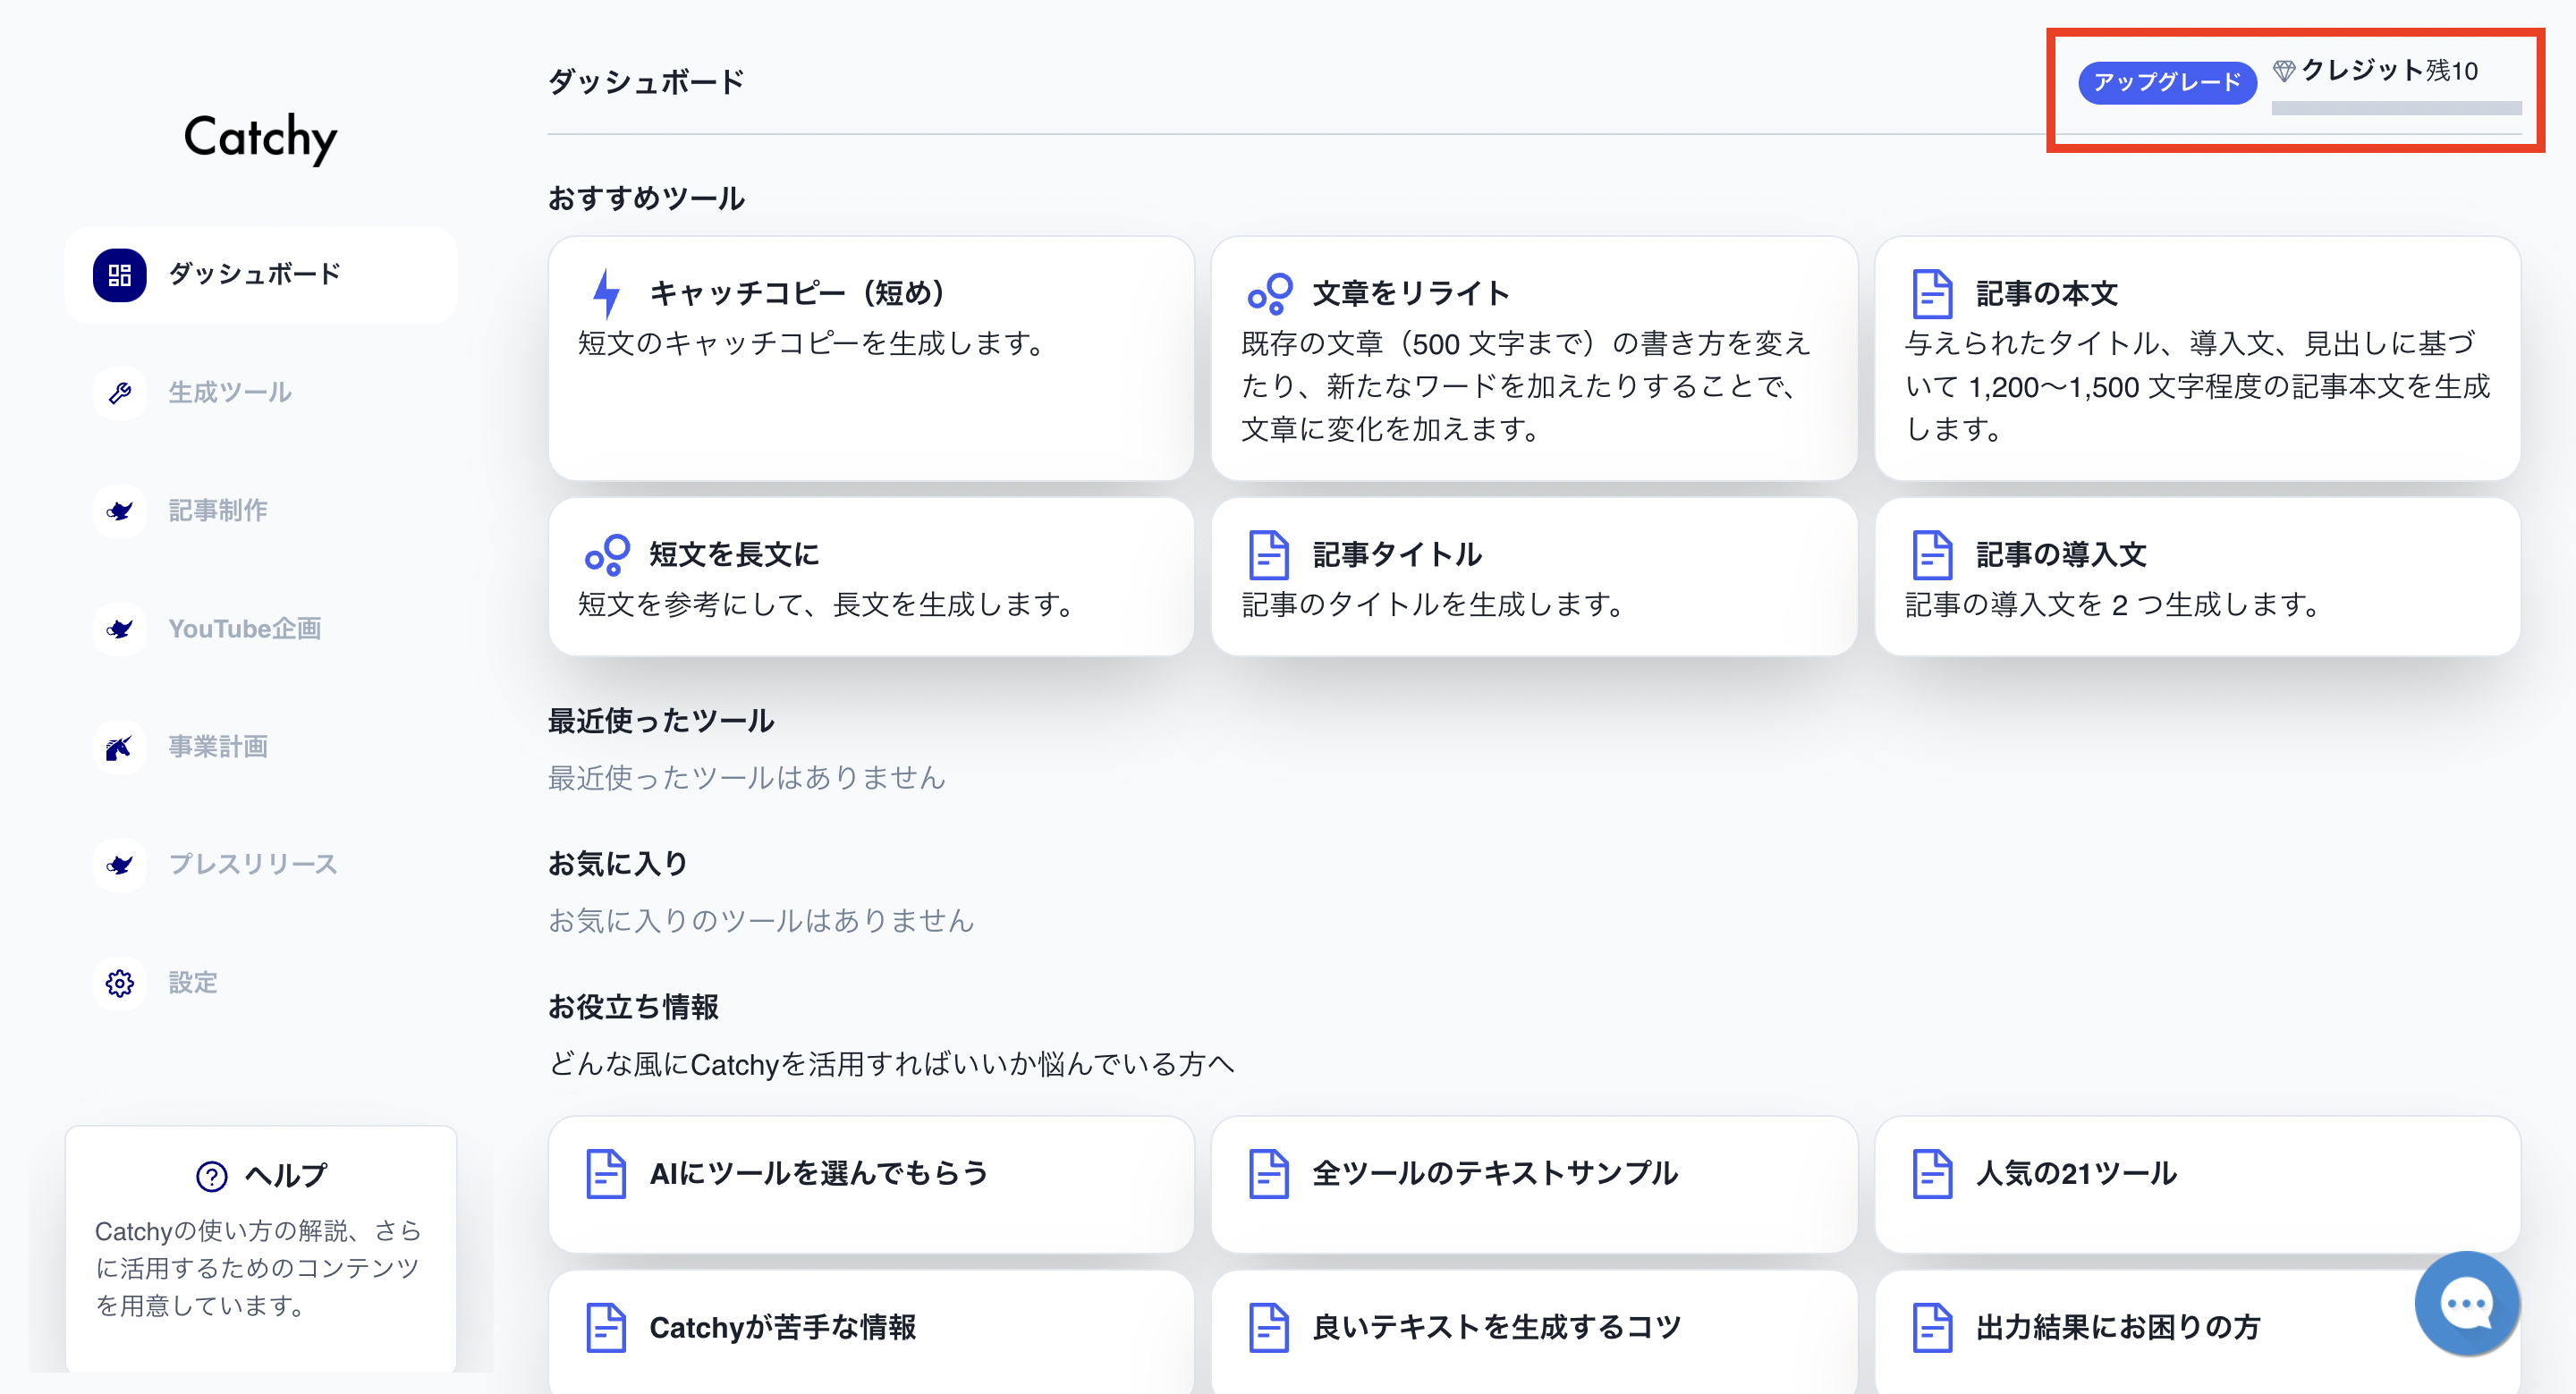Open the 記事タイトル tool card
Viewport: 2576px width, 1394px height.
(1534, 577)
